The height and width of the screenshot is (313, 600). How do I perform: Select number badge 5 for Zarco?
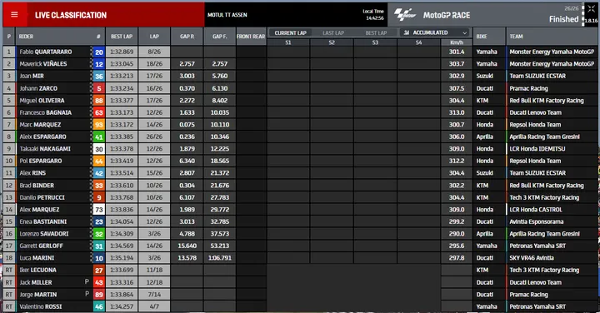pos(99,88)
